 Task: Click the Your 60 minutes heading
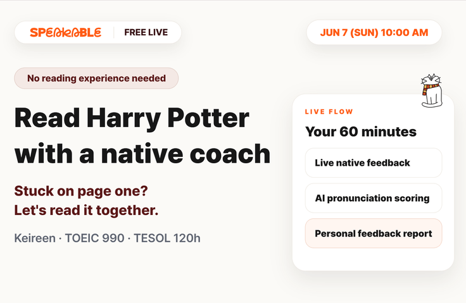pos(361,132)
